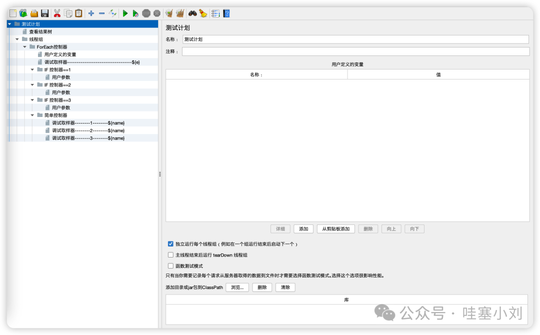Select the 用户定义的变量 tree row
The image size is (540, 335).
pyautogui.click(x=82, y=54)
